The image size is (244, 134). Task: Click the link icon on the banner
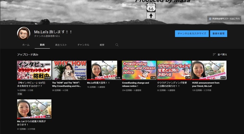click(x=211, y=19)
